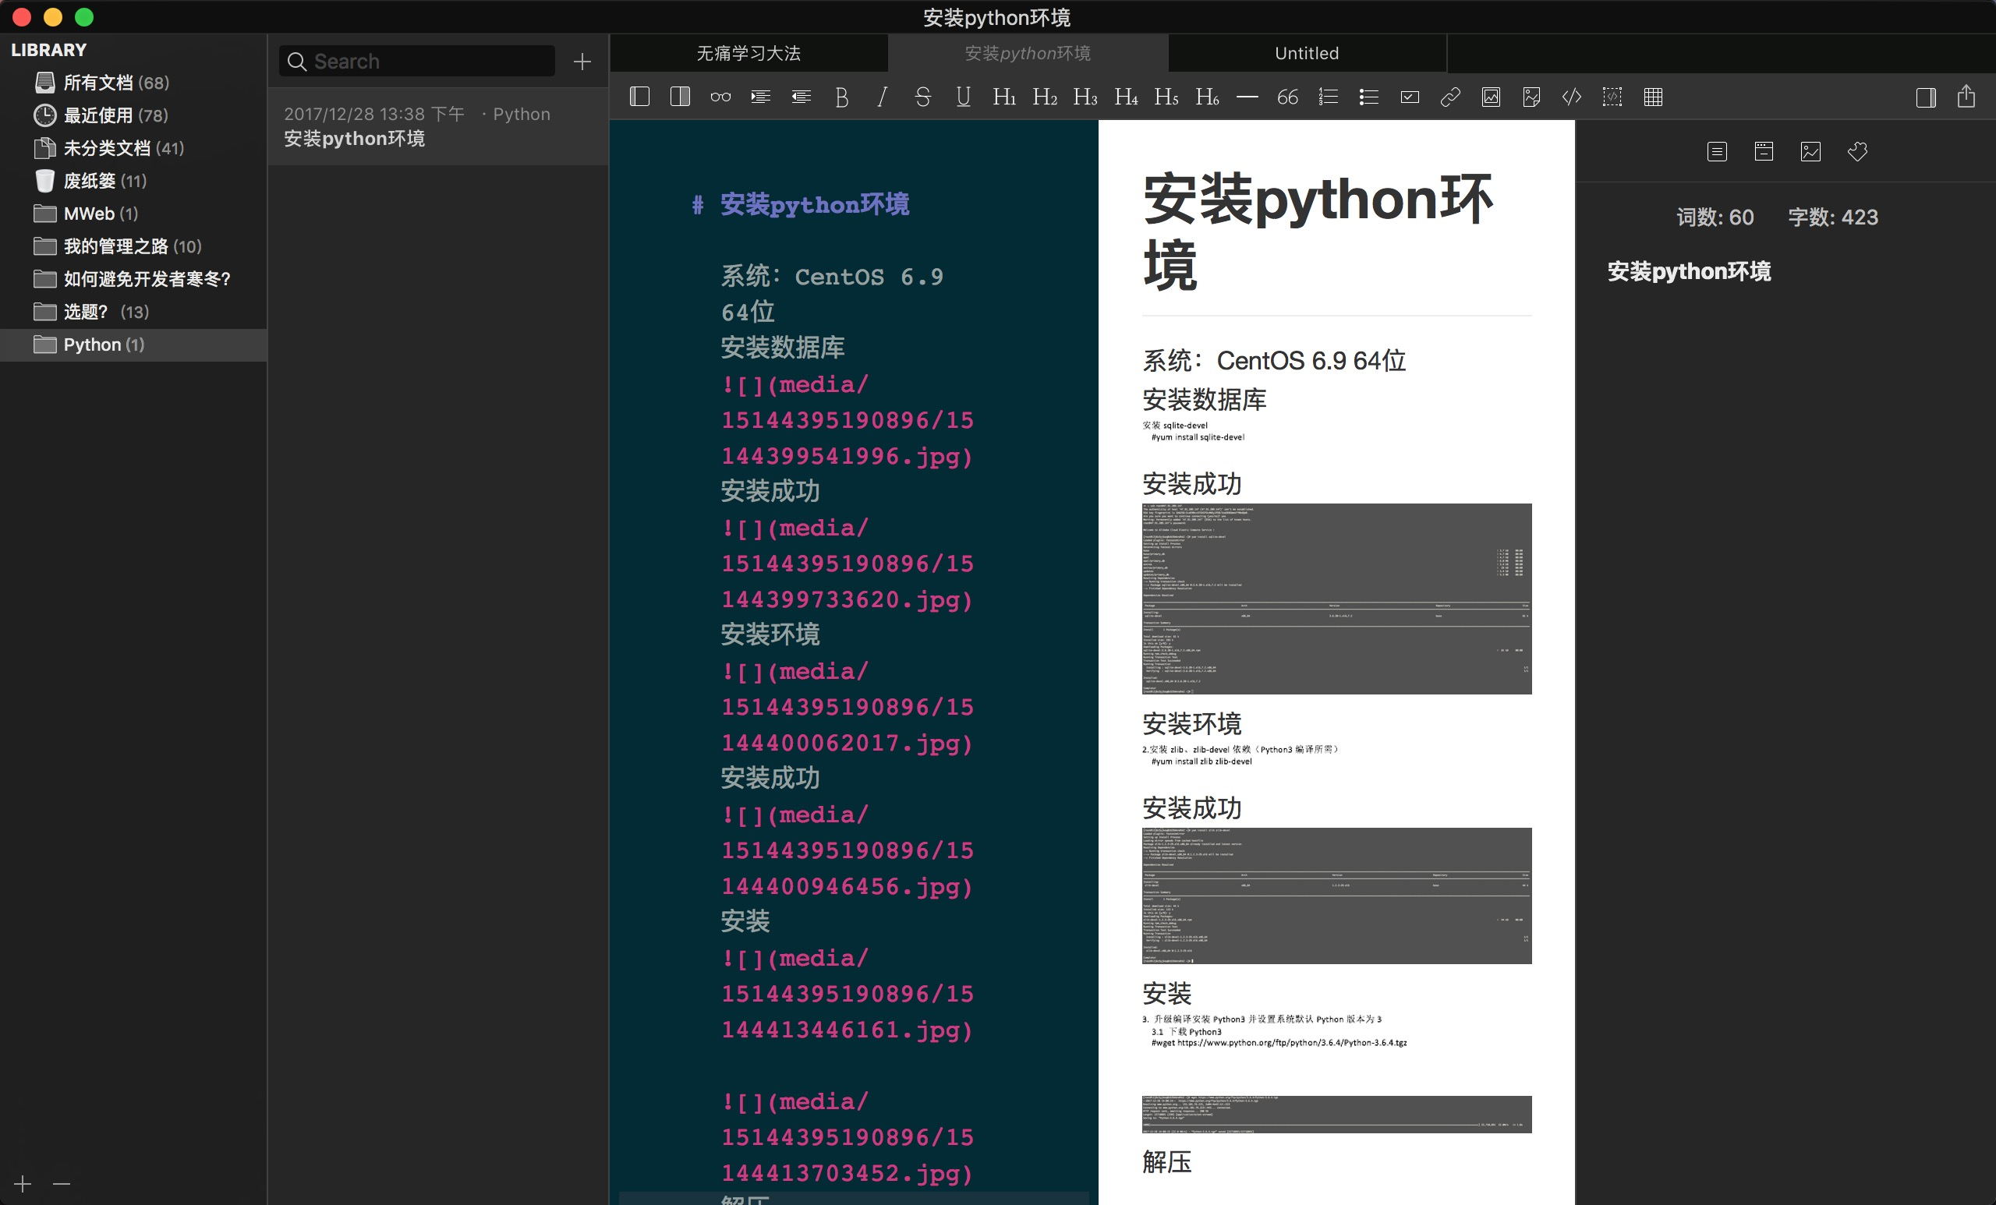Toggle preview mode with glasses icon
Screen dimensions: 1996x1205
[720, 97]
